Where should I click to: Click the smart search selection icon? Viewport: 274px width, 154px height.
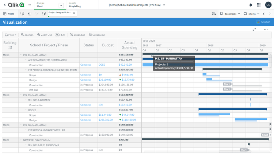click(x=22, y=14)
